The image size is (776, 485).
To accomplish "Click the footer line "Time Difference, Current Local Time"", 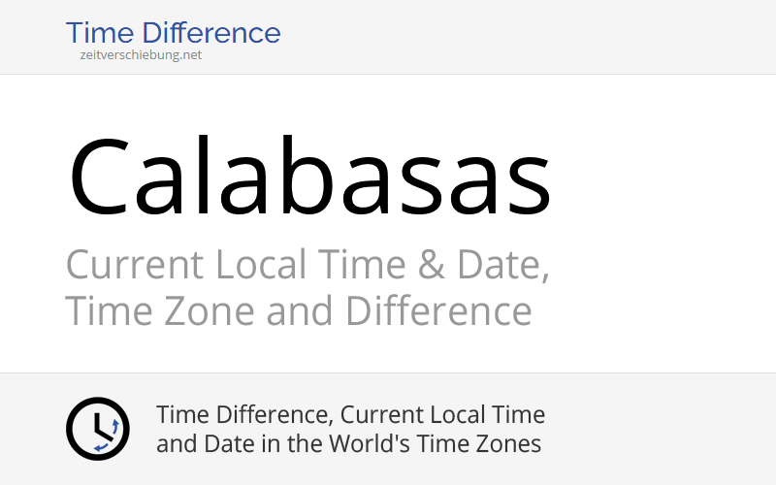I will pyautogui.click(x=350, y=415).
